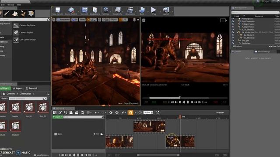The height and width of the screenshot is (157, 280).
Task: Open Add New dropdown in Content Browser
Action: [5, 88]
